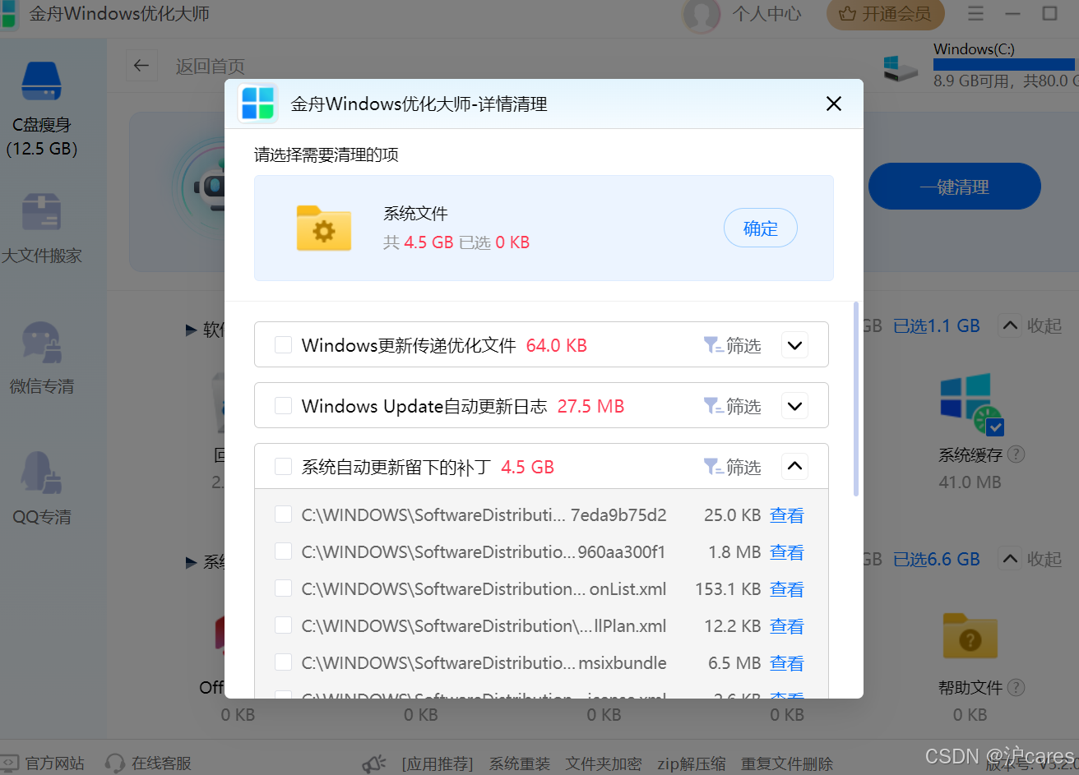Click the dialog's vertical scrollbar
Screen dimensions: 1079x775
tap(856, 399)
